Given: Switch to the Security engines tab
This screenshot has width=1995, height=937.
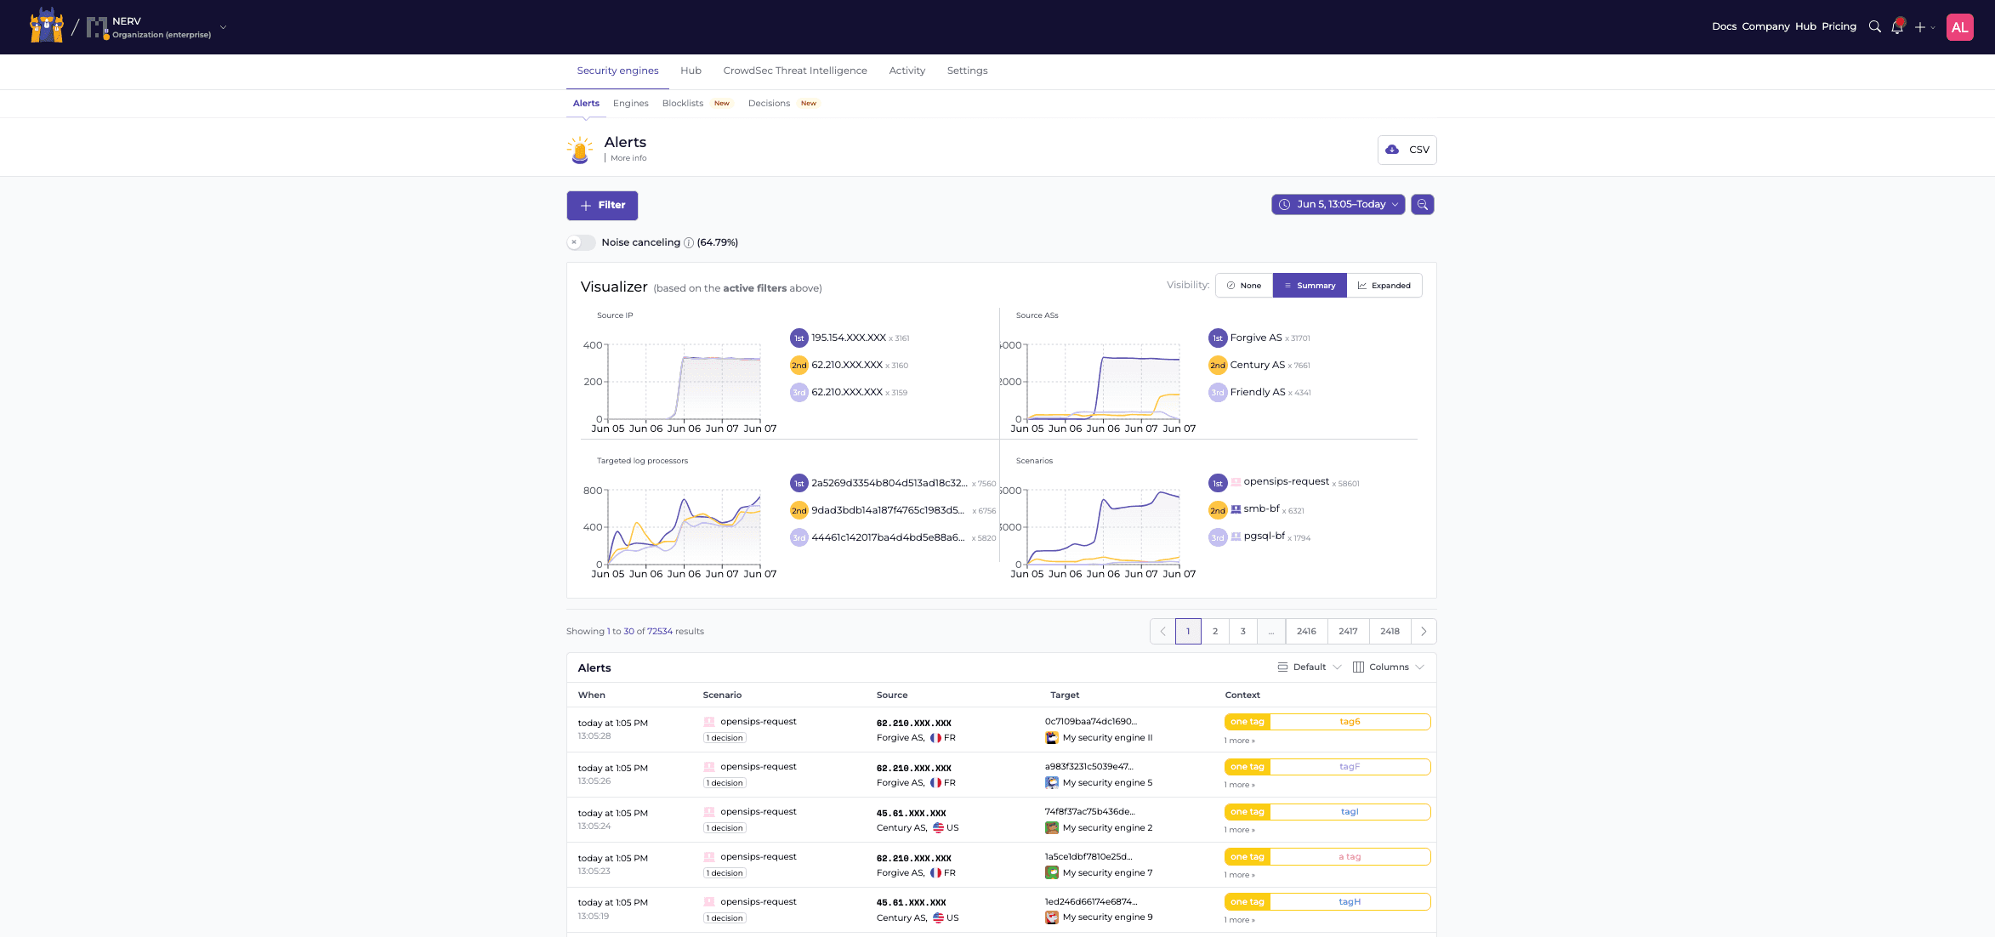Looking at the screenshot, I should (617, 71).
